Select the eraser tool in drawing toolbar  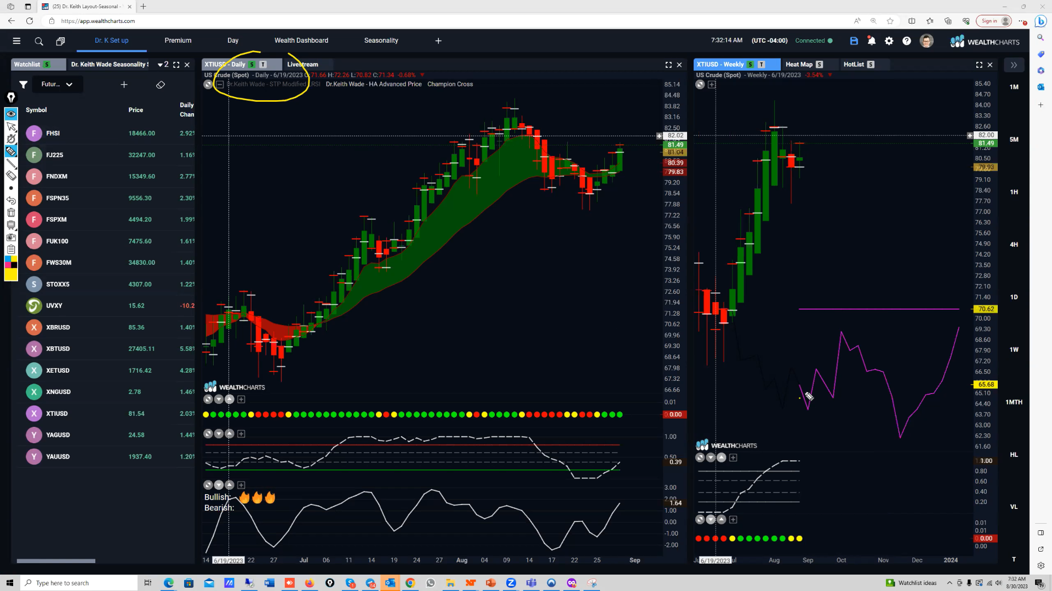pos(11,176)
